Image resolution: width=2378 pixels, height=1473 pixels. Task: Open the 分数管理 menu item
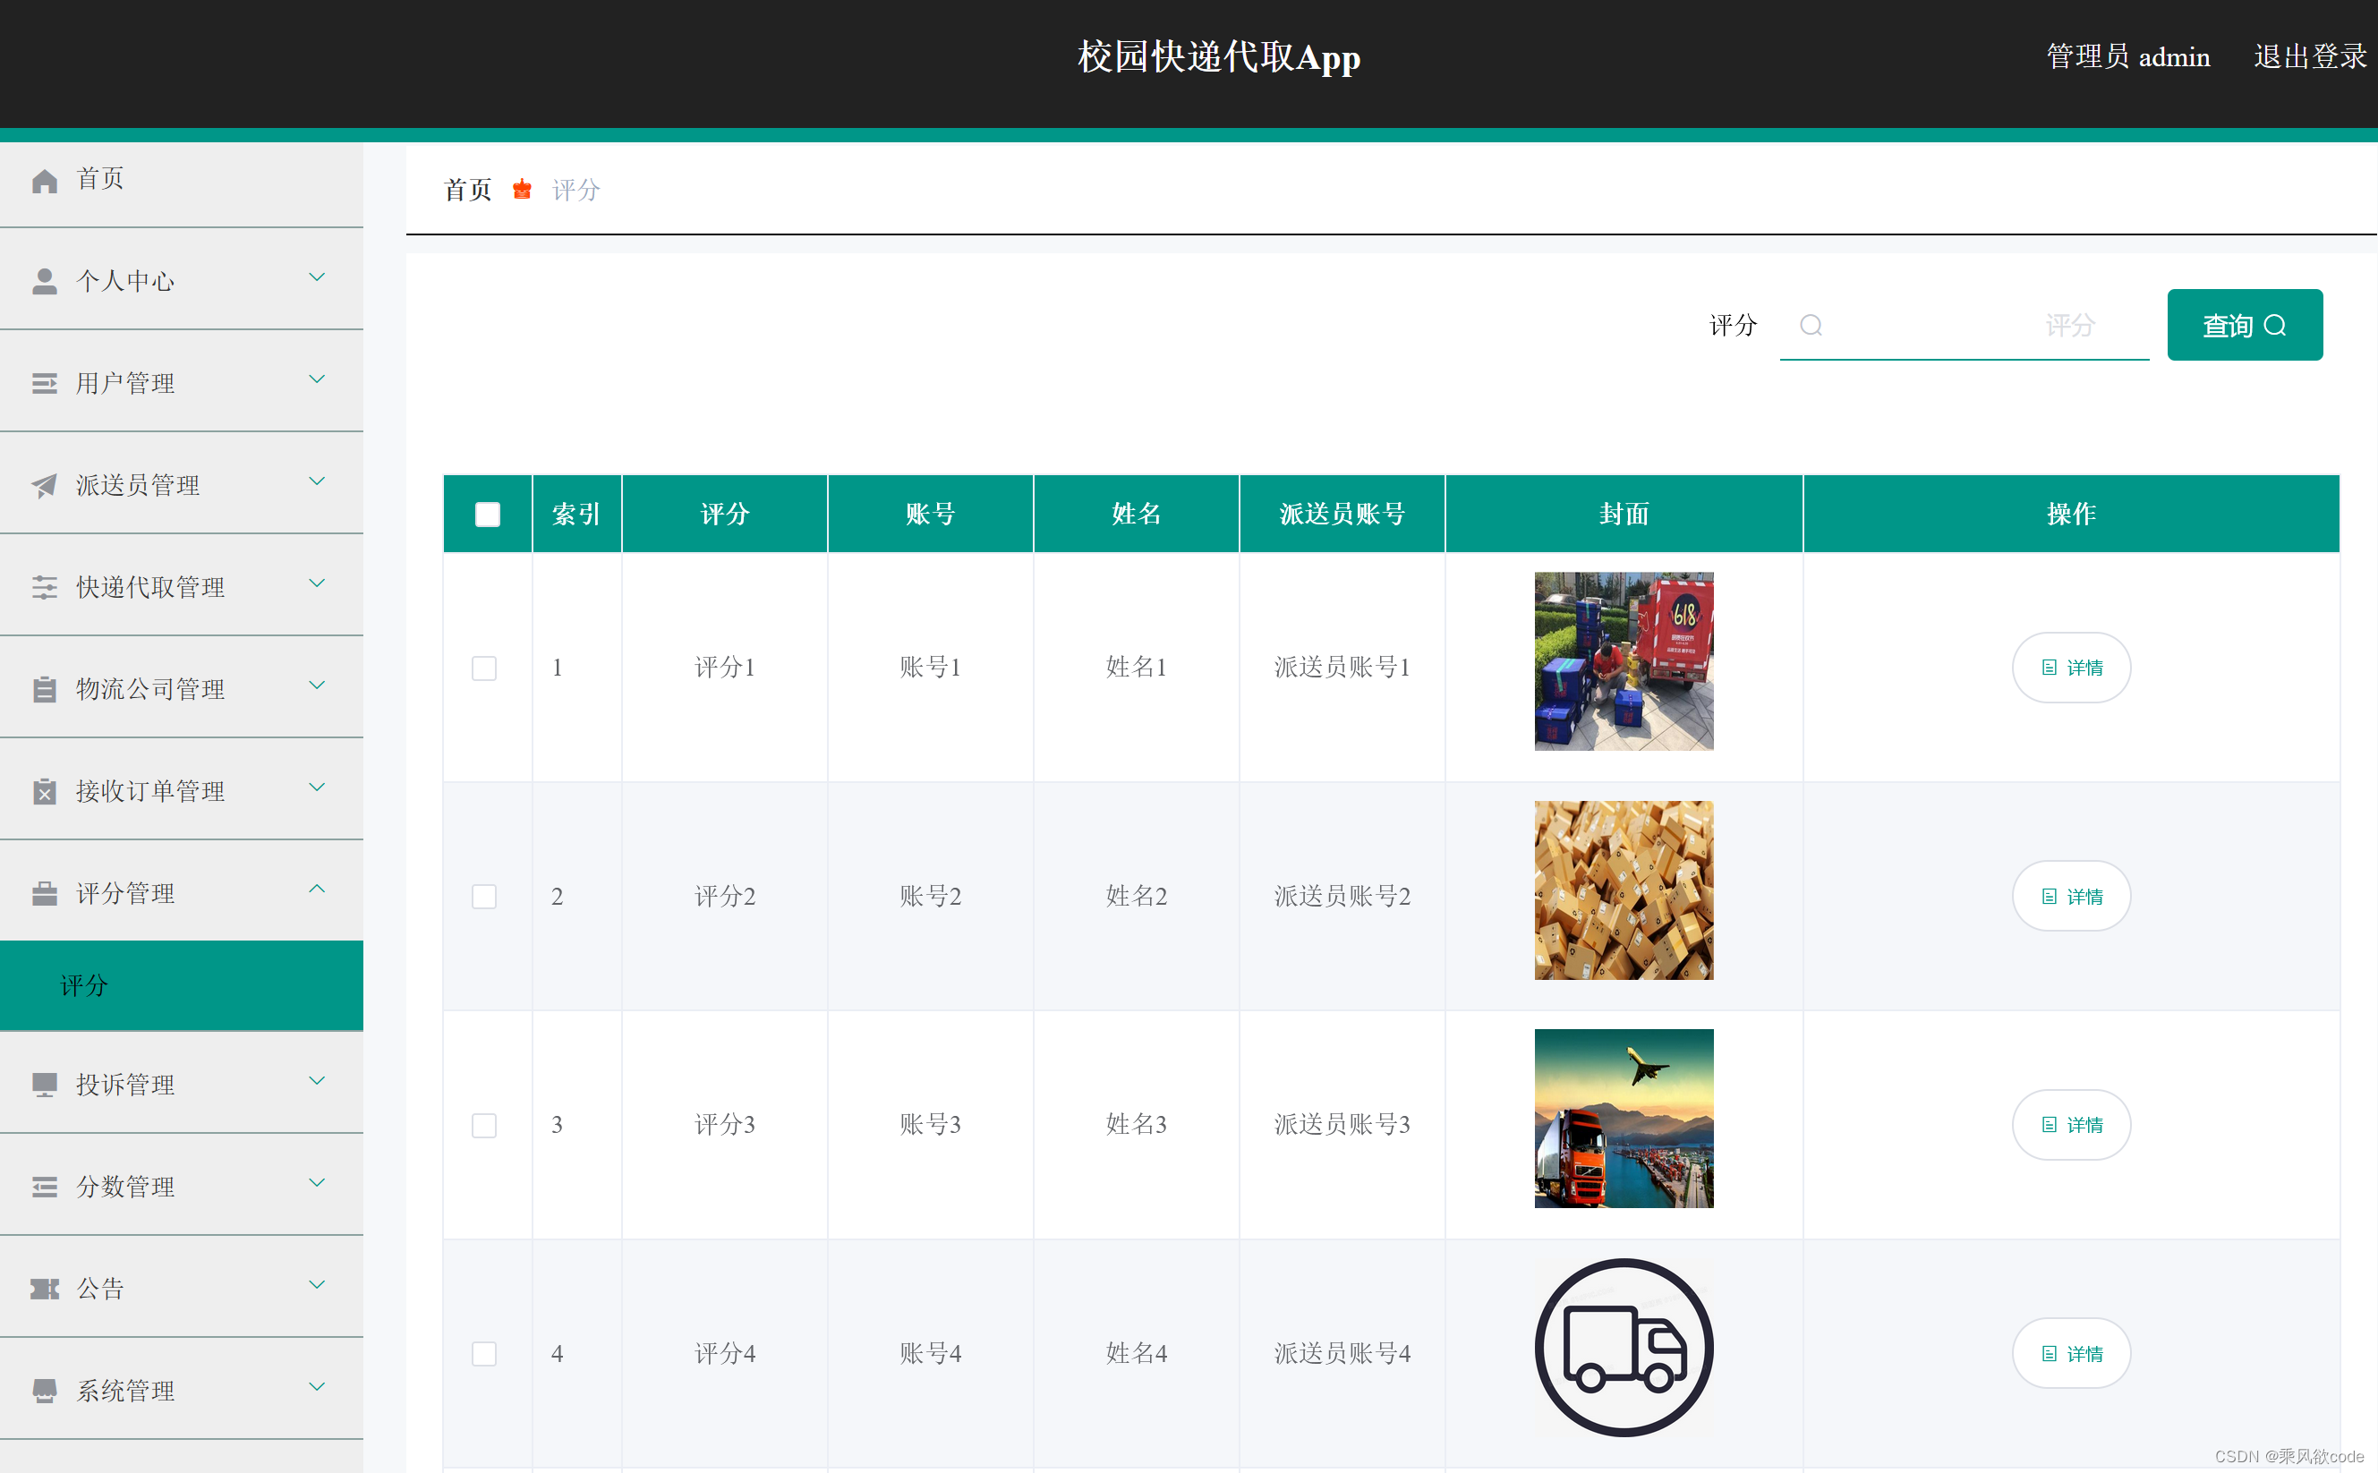click(127, 1187)
